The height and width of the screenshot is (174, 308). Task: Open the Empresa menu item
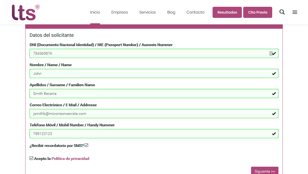point(120,12)
